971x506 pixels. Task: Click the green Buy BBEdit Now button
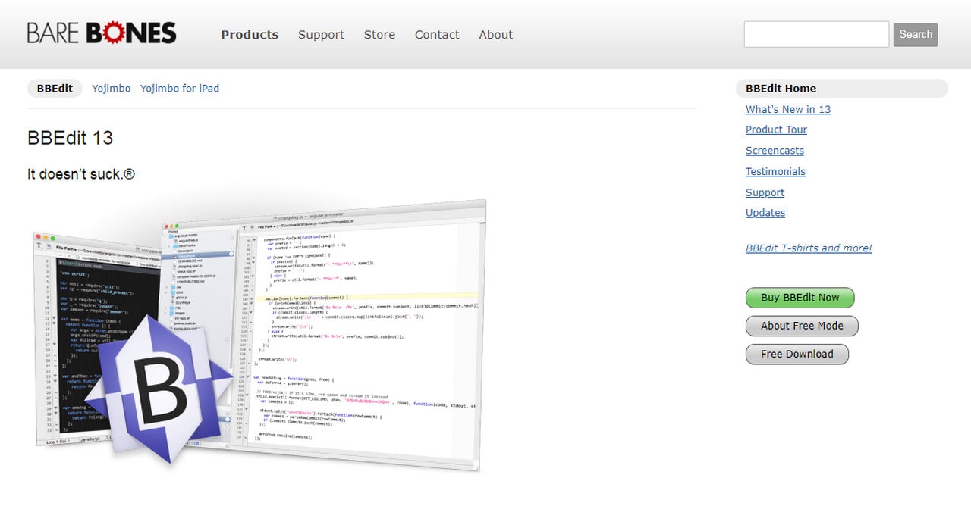coord(800,298)
